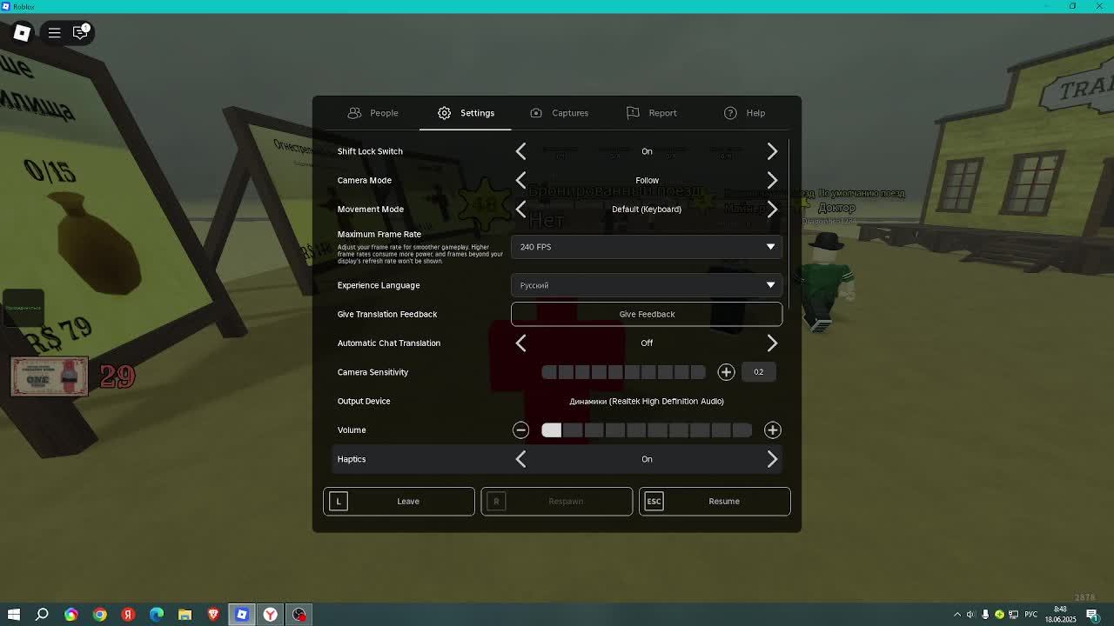The image size is (1114, 626).
Task: Open the hamburger menu next to Roblox logo
Action: (54, 33)
